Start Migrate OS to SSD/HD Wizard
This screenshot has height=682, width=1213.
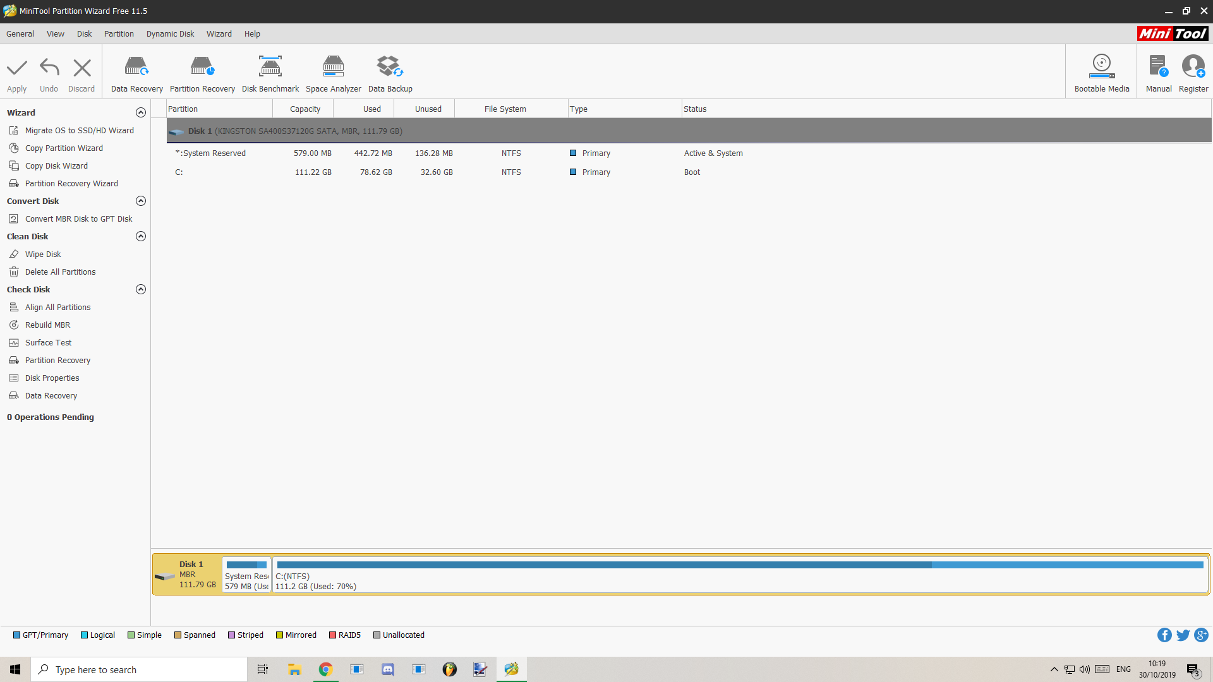click(x=80, y=130)
